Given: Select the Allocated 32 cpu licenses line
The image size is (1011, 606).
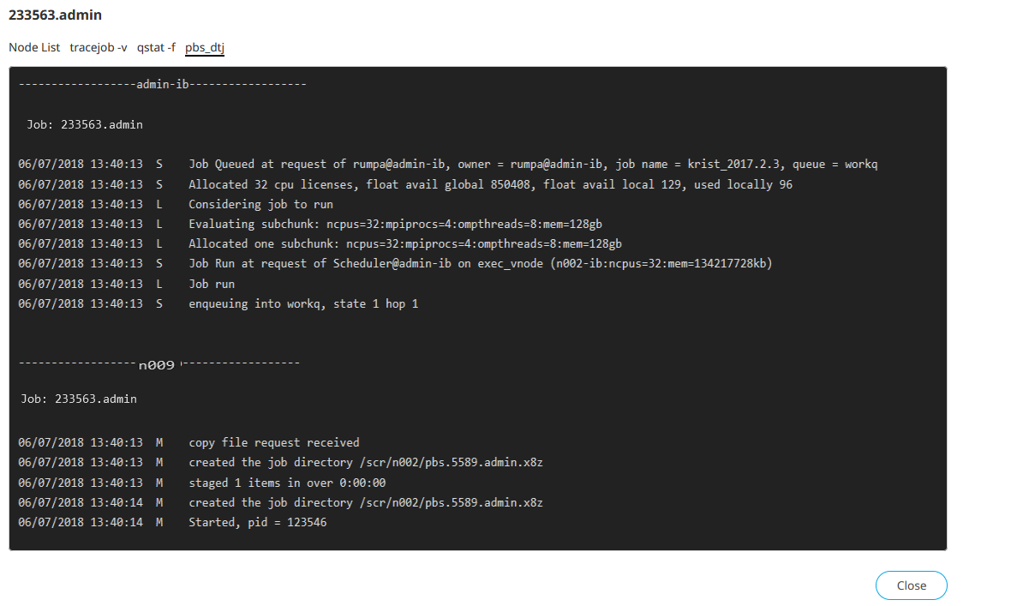Looking at the screenshot, I should click(490, 184).
